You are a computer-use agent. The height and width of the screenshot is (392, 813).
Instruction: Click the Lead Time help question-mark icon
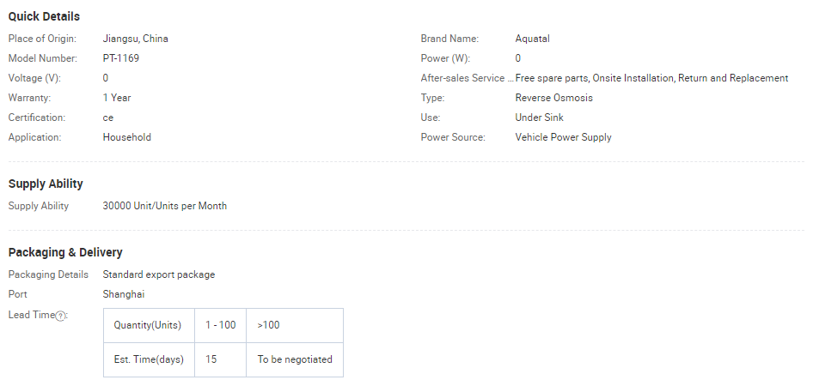(x=60, y=316)
